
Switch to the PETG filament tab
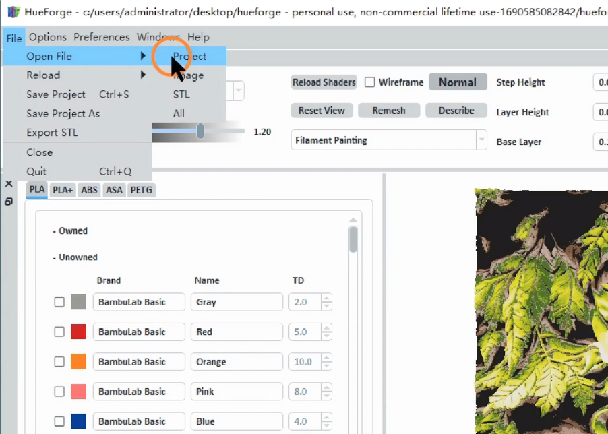click(142, 190)
